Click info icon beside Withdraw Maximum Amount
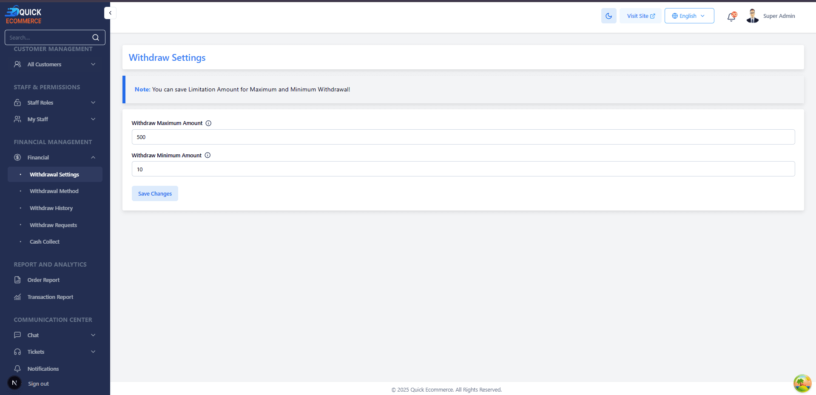 pos(208,123)
